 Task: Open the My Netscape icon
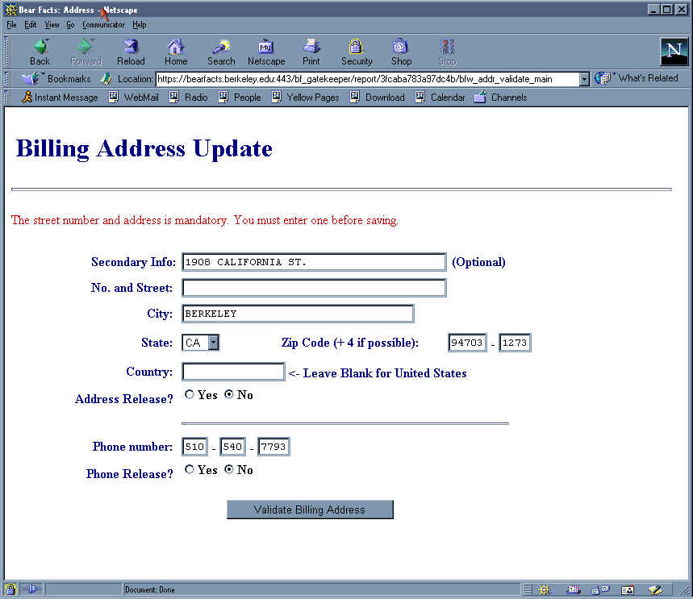click(x=266, y=52)
